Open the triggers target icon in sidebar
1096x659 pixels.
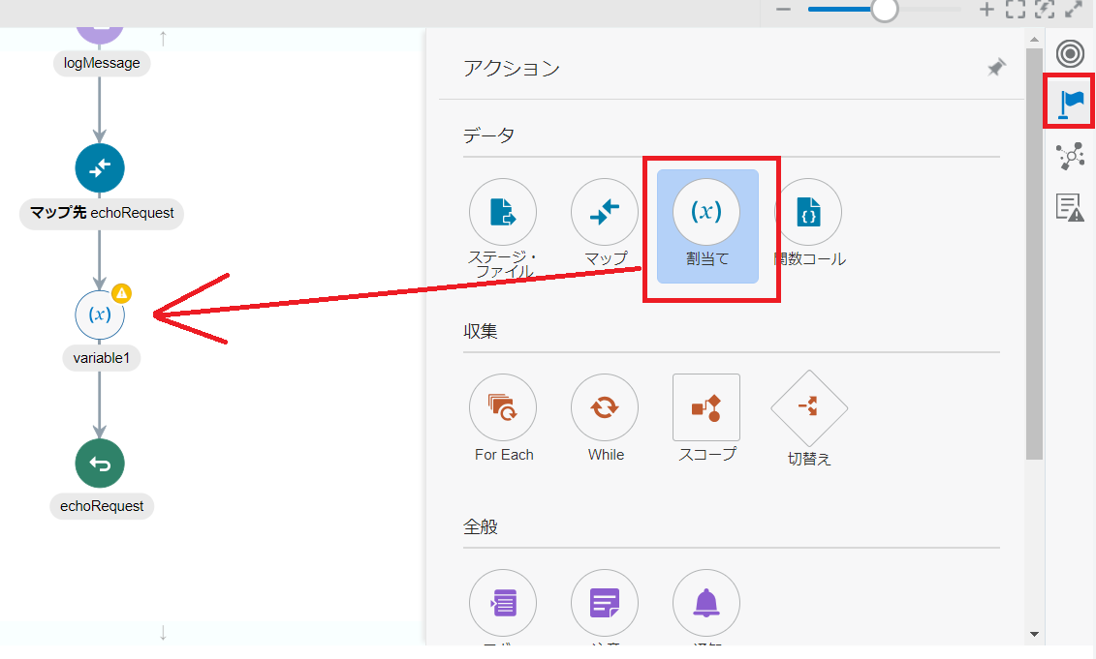[x=1070, y=54]
